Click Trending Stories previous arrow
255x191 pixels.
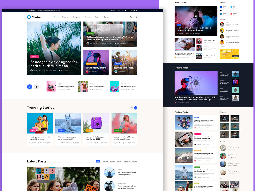click(x=132, y=108)
